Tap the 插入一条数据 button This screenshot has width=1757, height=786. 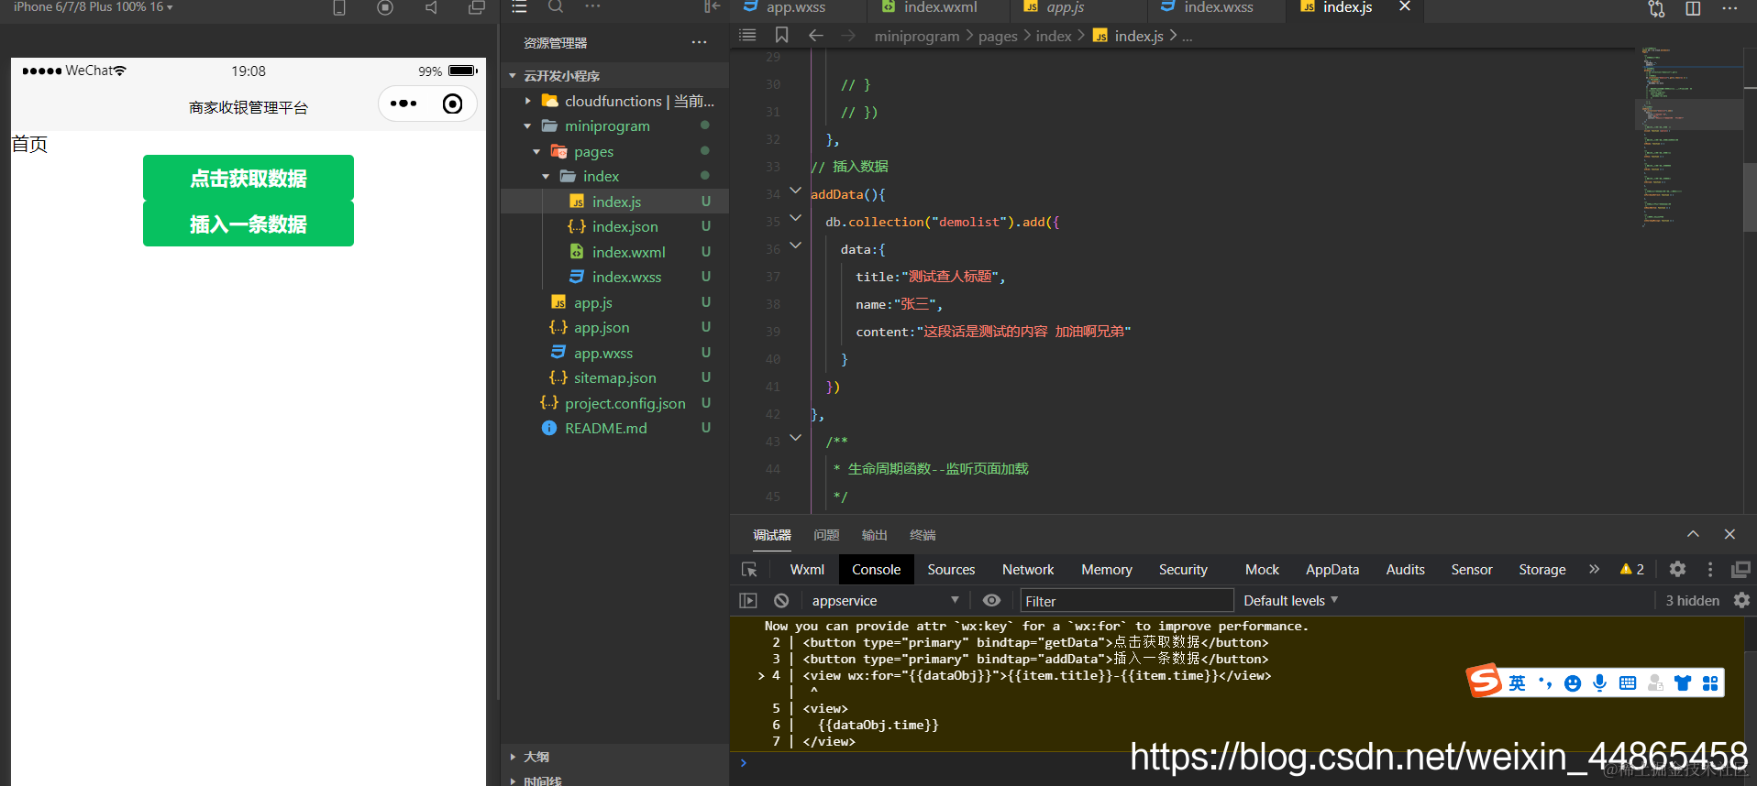249,224
